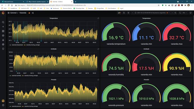
Task: Open the Explore compass icon in sidebar
Action: click(x=3, y=36)
